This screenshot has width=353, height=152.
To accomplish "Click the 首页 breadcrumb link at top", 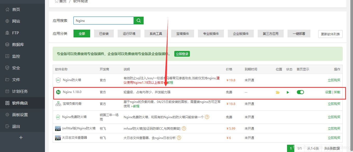I will coord(63,1).
